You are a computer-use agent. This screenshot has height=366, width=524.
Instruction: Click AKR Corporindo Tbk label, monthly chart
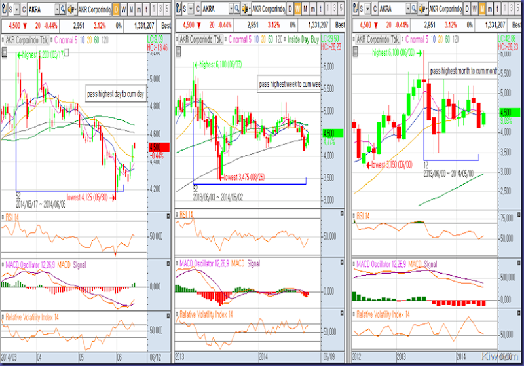[x=378, y=39]
